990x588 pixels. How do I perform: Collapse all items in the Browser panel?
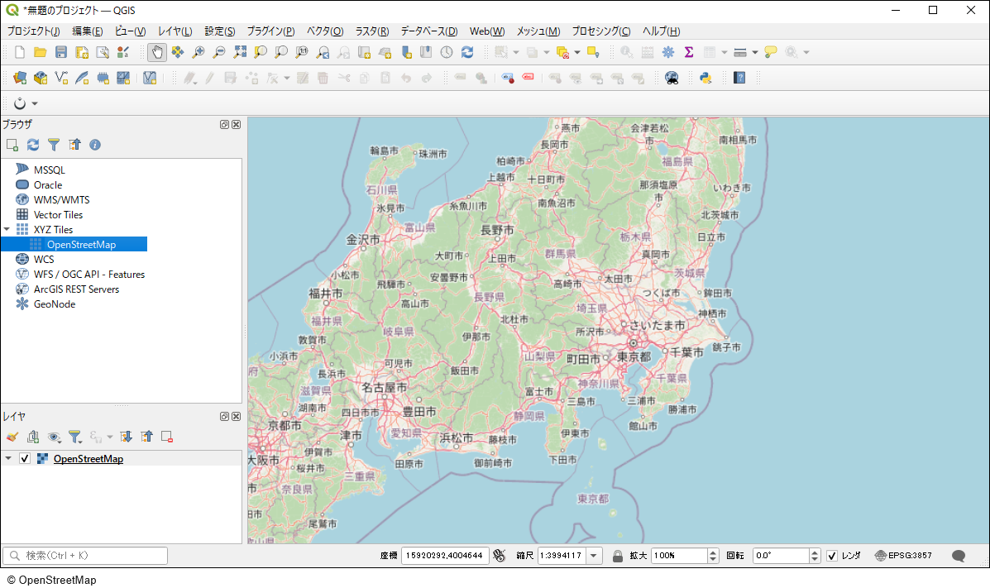(74, 145)
